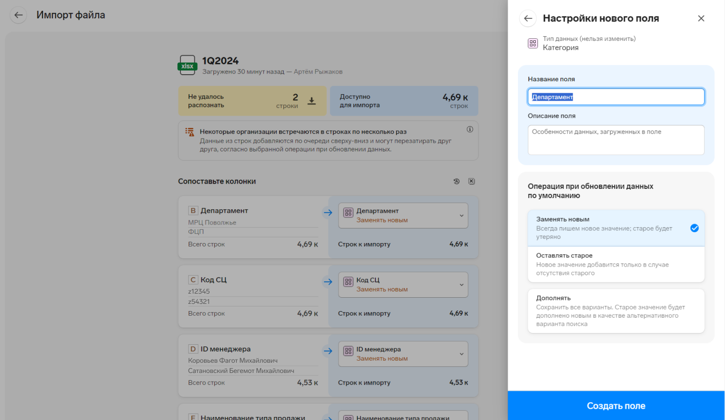This screenshot has height=420, width=725.
Task: Select the Оставлять старое update option
Action: coord(616,264)
